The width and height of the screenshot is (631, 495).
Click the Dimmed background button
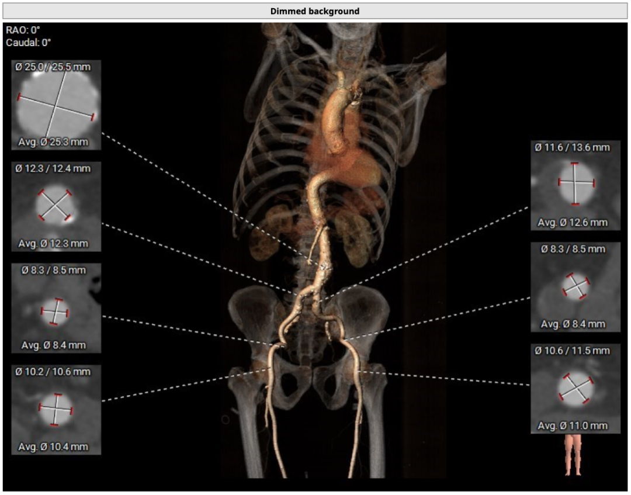(315, 11)
